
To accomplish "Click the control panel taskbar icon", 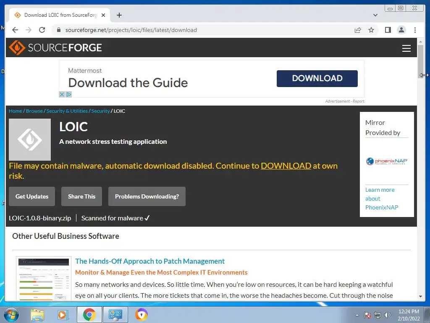I will (115, 315).
